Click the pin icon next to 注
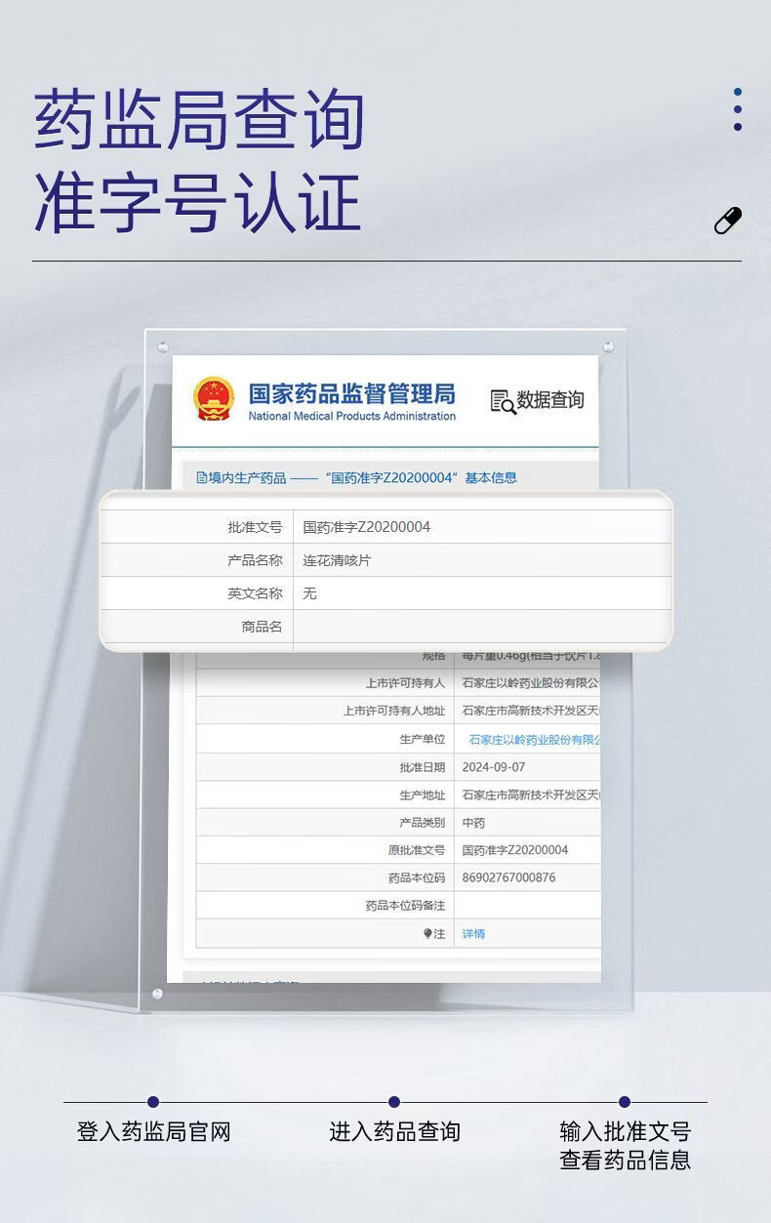Image resolution: width=771 pixels, height=1223 pixels. [x=427, y=934]
